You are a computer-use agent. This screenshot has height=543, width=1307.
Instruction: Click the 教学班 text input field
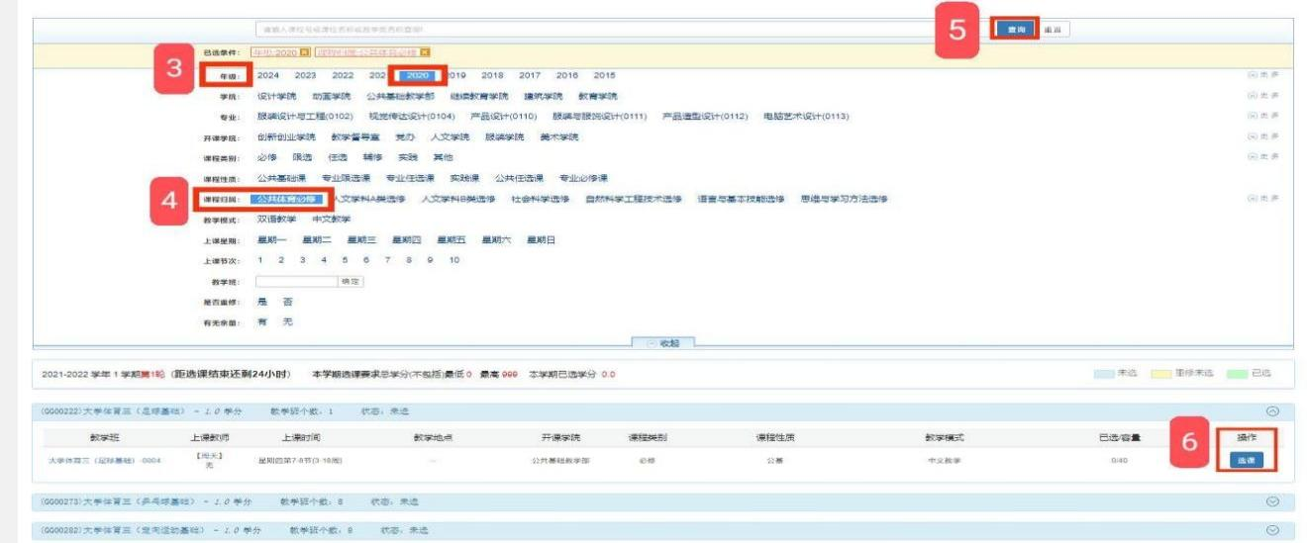click(x=296, y=282)
